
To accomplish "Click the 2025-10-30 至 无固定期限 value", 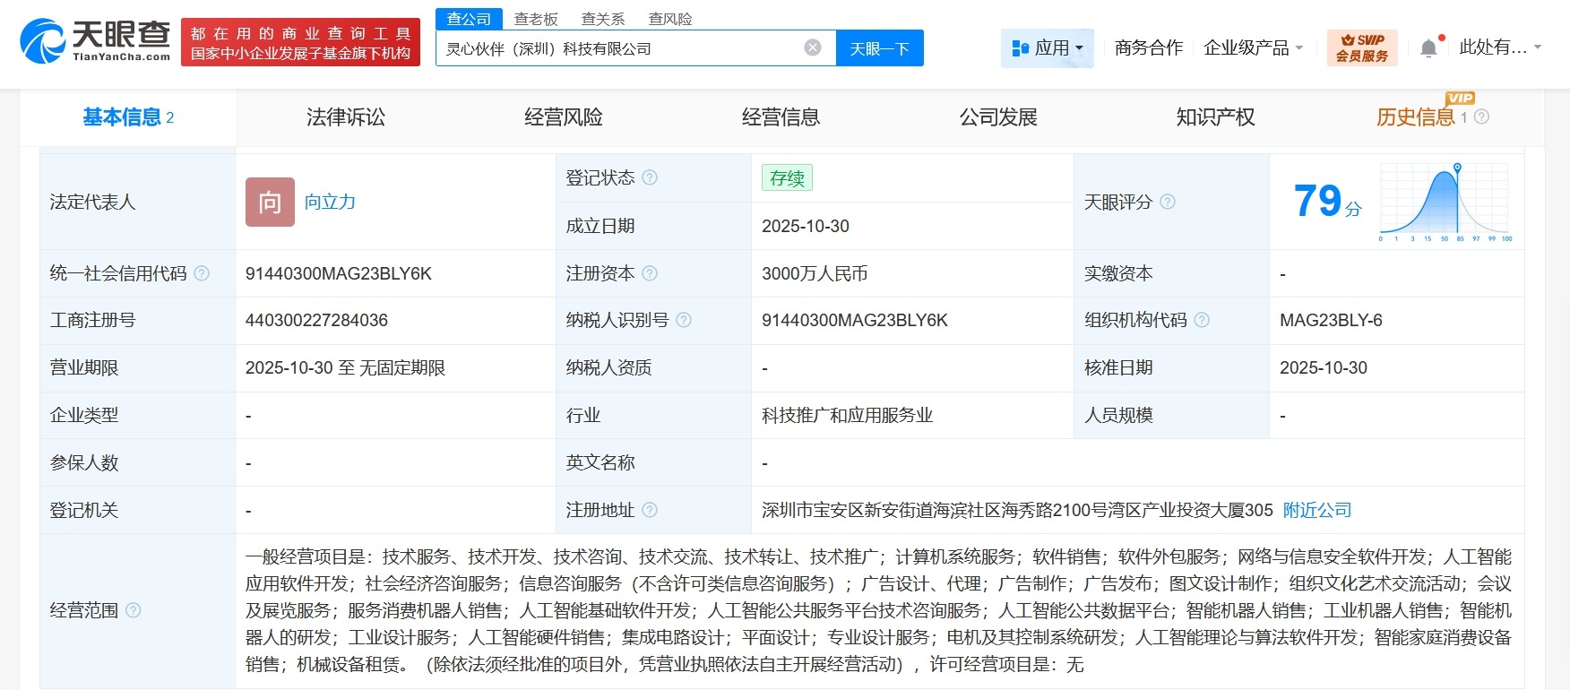I will [345, 367].
